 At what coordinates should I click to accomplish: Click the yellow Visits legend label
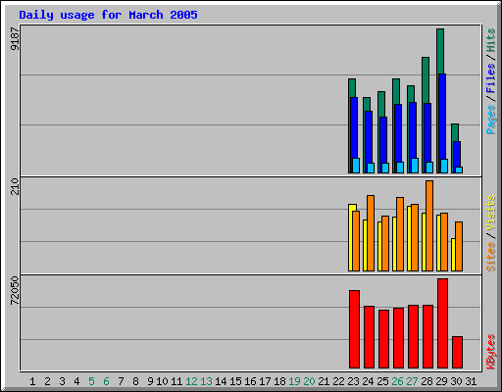[490, 213]
